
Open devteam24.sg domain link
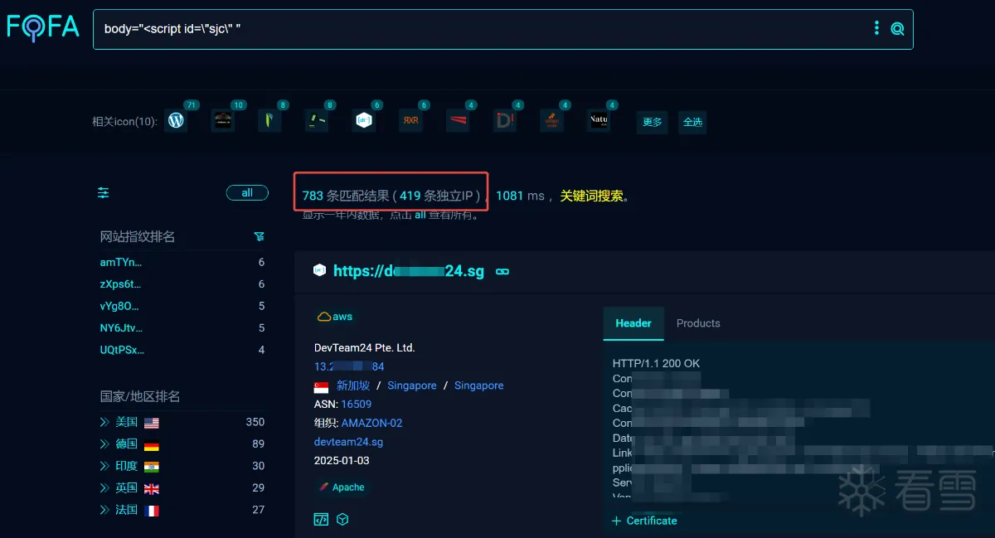pyautogui.click(x=348, y=442)
